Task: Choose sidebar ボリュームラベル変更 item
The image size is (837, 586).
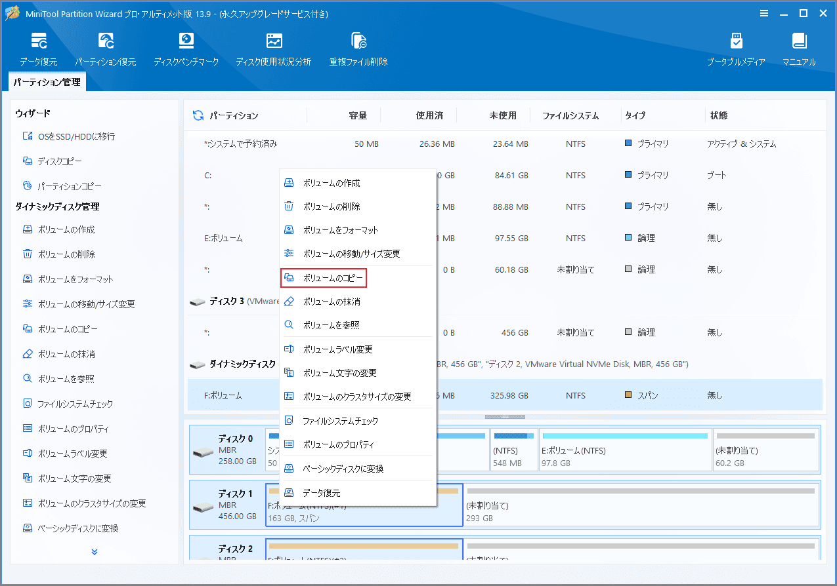Action: (65, 454)
